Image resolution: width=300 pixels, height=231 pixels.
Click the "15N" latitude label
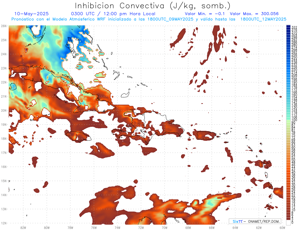point(3,181)
